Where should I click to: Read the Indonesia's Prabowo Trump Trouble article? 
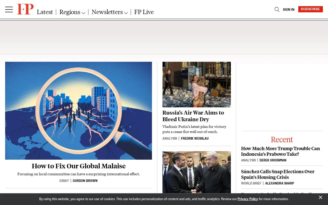[281, 151]
